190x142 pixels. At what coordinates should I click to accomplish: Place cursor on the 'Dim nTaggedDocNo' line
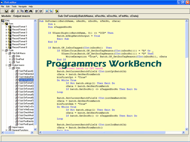point(60,27)
